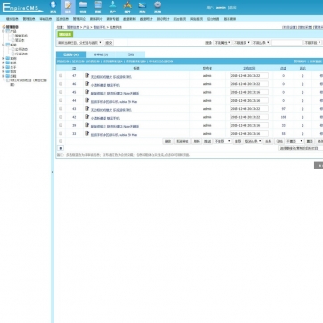Tick the checkbox for row ID 45
This screenshot has width=323, height=323.
click(61, 92)
